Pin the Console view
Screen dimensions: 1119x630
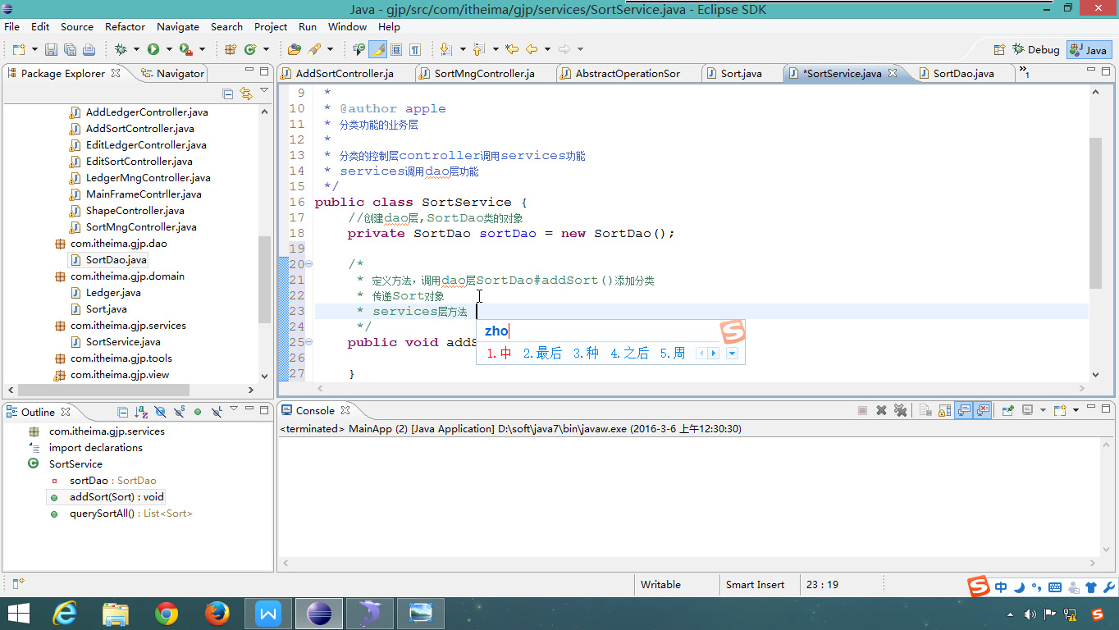1008,410
